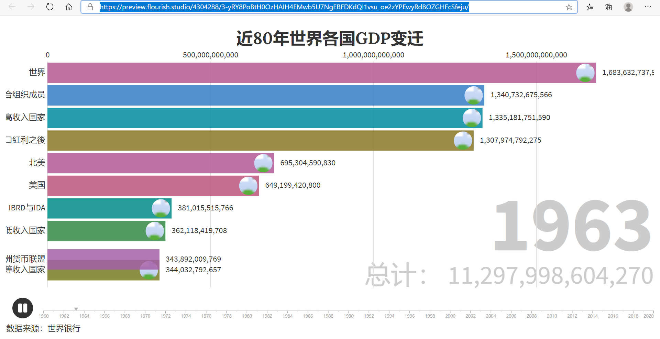Image resolution: width=660 pixels, height=339 pixels.
Task: Click the round image on 美国 bar
Action: point(248,186)
